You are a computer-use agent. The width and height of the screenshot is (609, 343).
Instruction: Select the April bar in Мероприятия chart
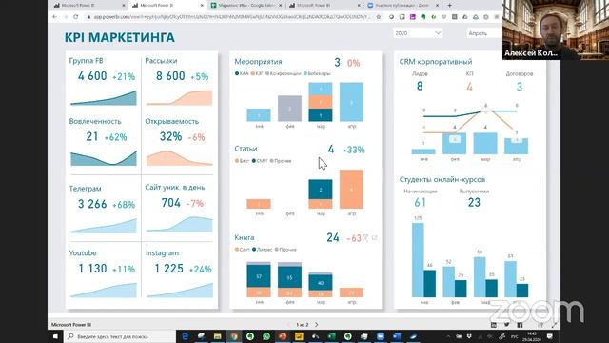351,102
